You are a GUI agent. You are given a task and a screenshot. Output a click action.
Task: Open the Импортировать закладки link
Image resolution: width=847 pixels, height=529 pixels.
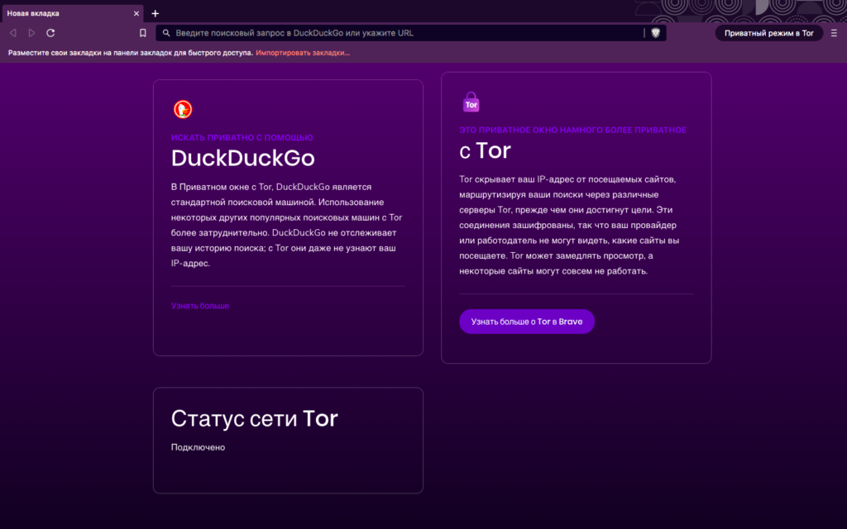pyautogui.click(x=303, y=53)
